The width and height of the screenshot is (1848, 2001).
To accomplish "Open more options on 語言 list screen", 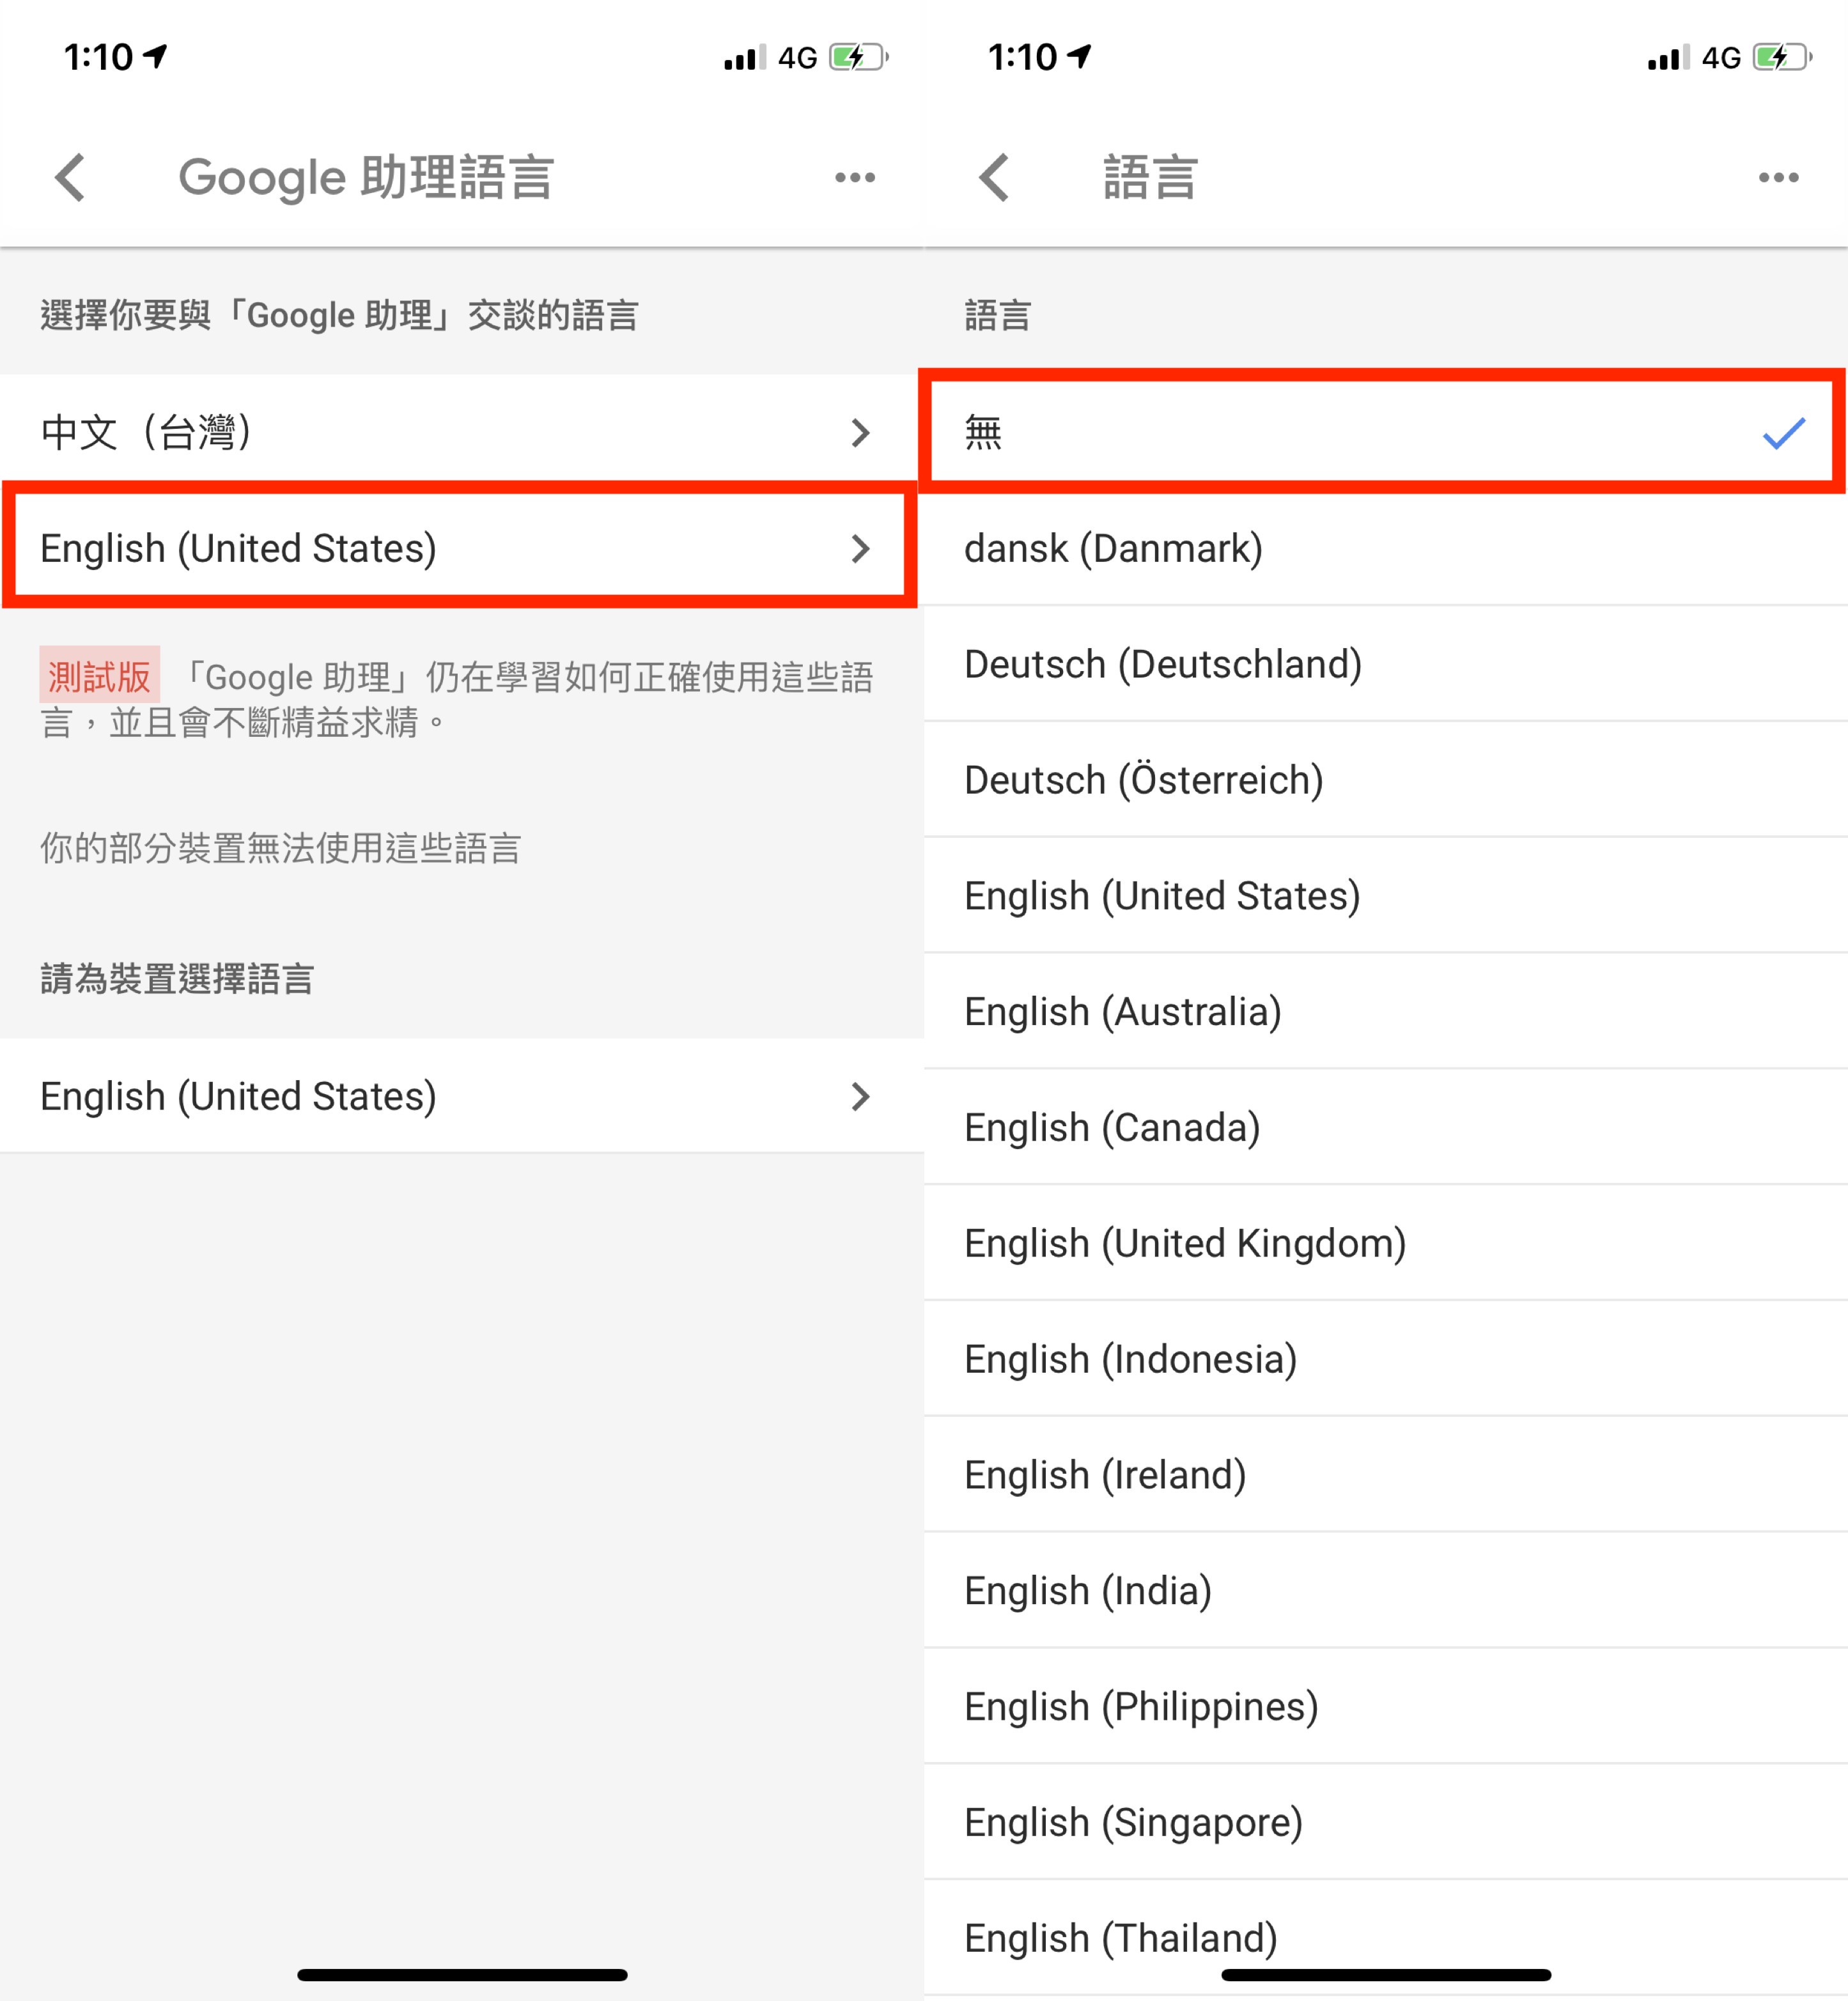I will (1779, 178).
